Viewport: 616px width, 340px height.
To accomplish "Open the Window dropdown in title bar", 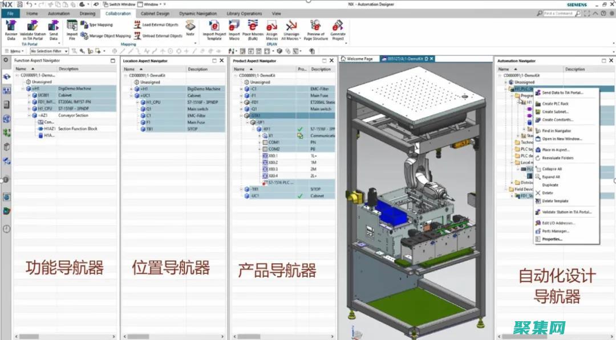I will [151, 4].
